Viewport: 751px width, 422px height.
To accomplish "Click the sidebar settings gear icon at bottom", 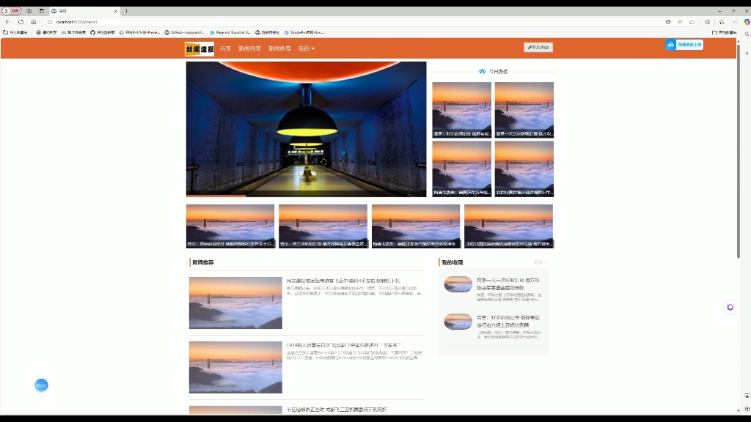I will [747, 409].
